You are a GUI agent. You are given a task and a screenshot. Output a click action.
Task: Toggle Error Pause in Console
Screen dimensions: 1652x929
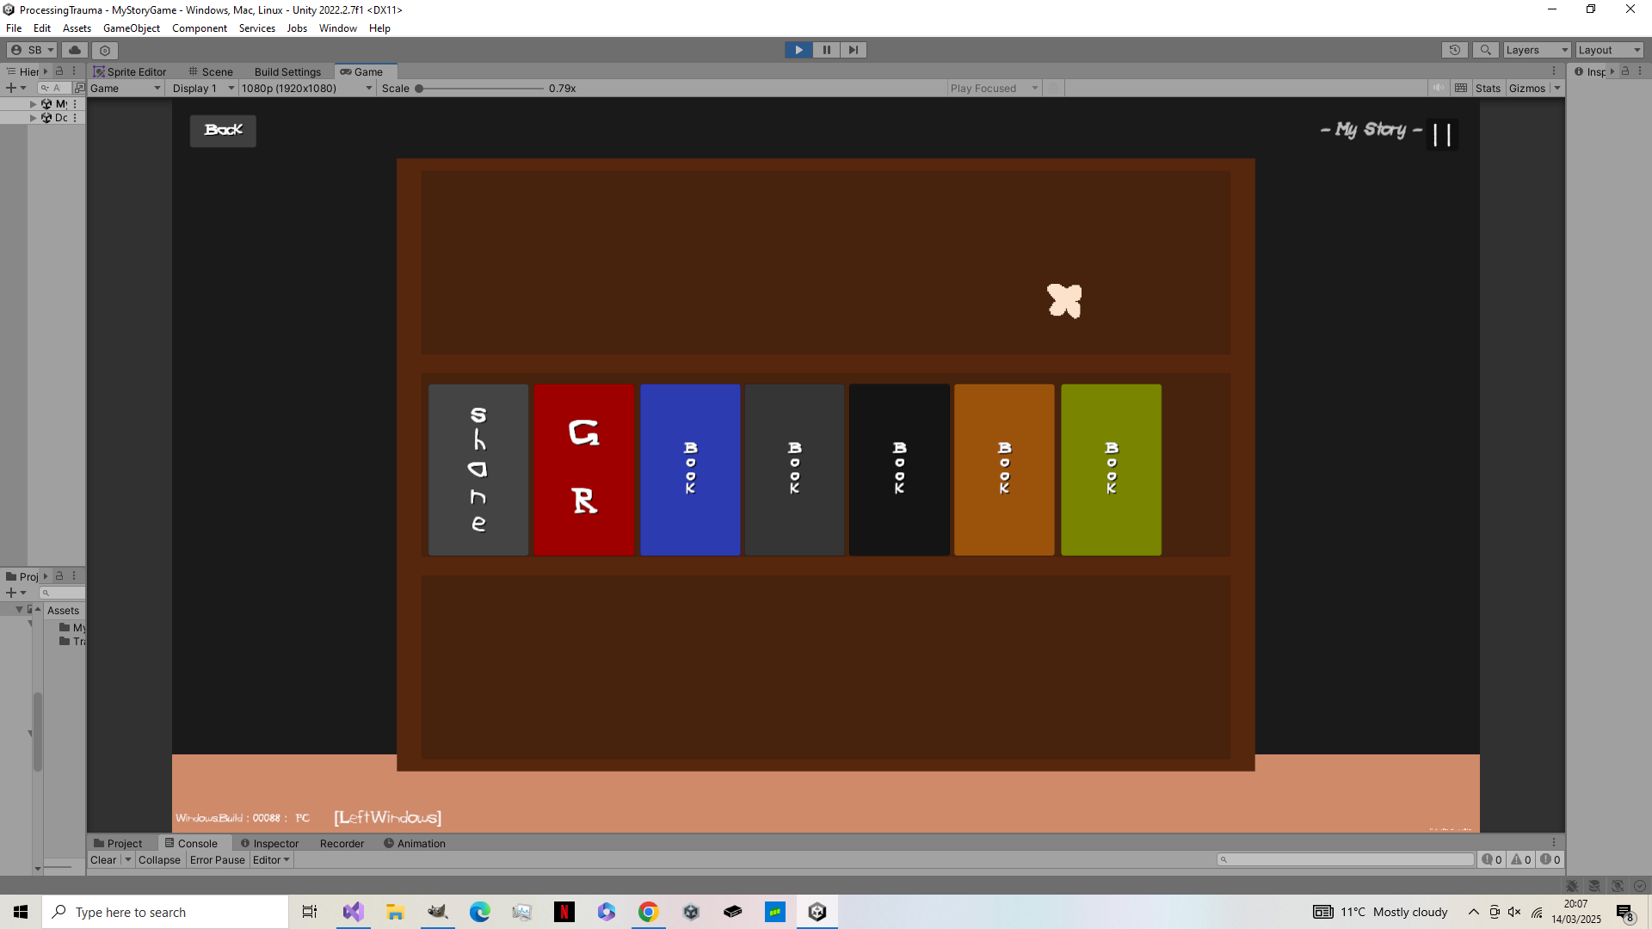coord(217,859)
